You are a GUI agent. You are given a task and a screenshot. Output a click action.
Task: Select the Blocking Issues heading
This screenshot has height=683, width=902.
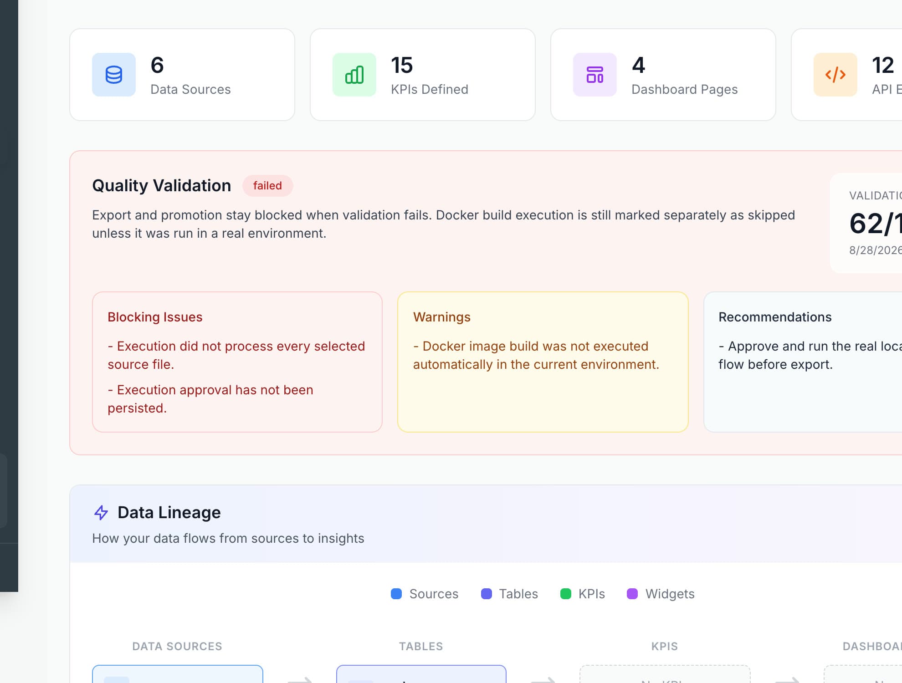(x=155, y=317)
